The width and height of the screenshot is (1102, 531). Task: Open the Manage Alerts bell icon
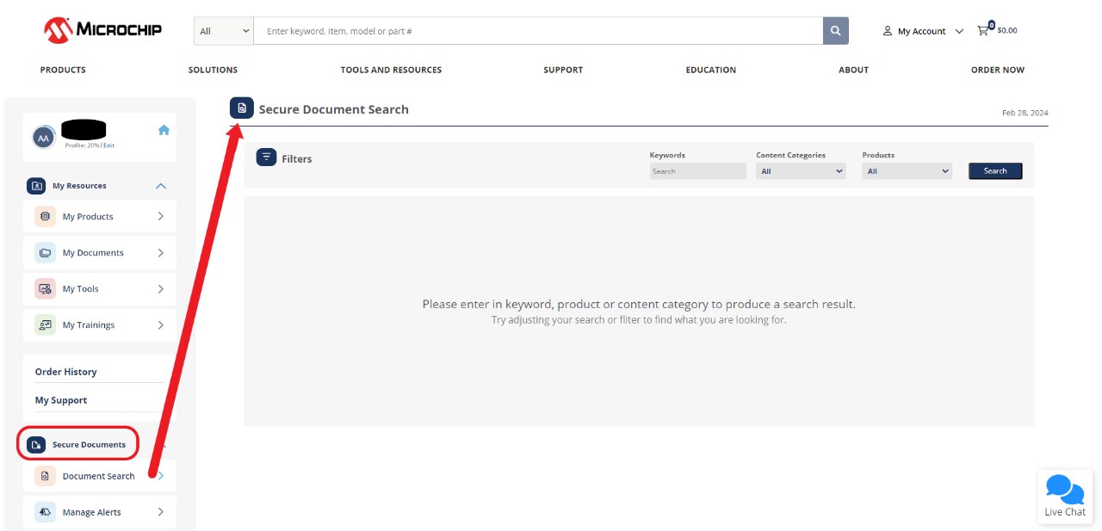tap(45, 511)
